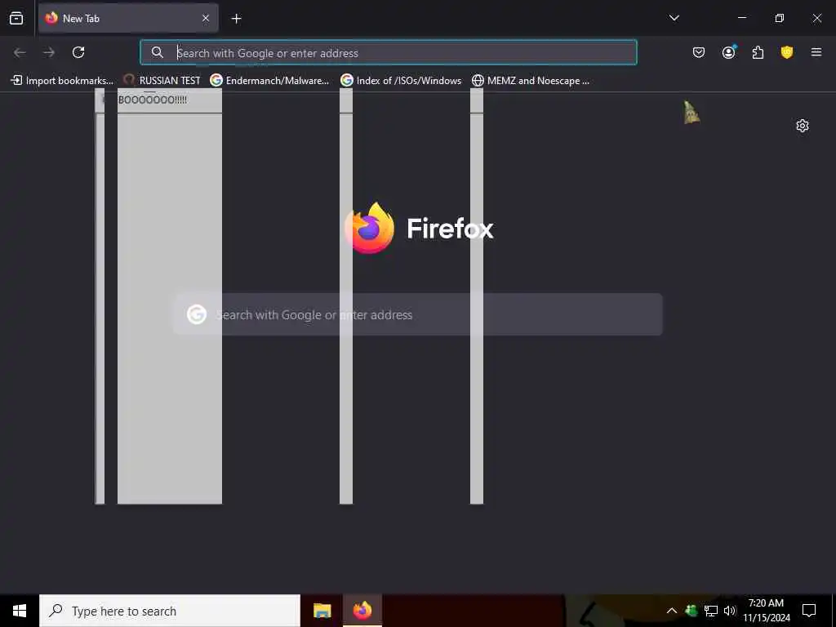The width and height of the screenshot is (836, 627).
Task: Click the Firefox logo on page
Action: click(370, 228)
